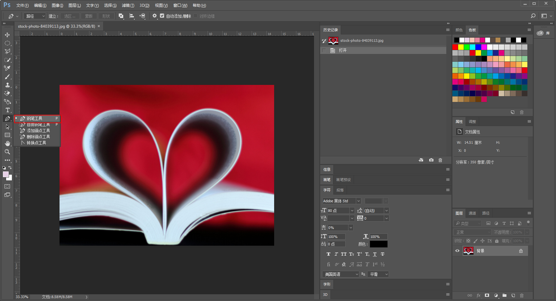This screenshot has height=301, width=556.
Task: Select the Hand tool
Action: [x=7, y=143]
